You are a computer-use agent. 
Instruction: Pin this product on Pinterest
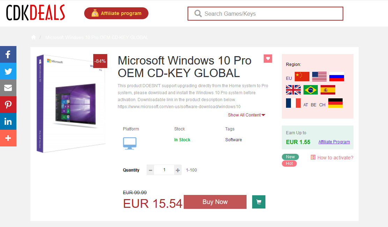(8, 105)
